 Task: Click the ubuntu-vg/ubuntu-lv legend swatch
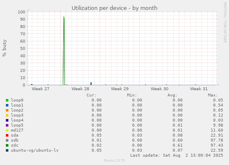tap(7, 150)
